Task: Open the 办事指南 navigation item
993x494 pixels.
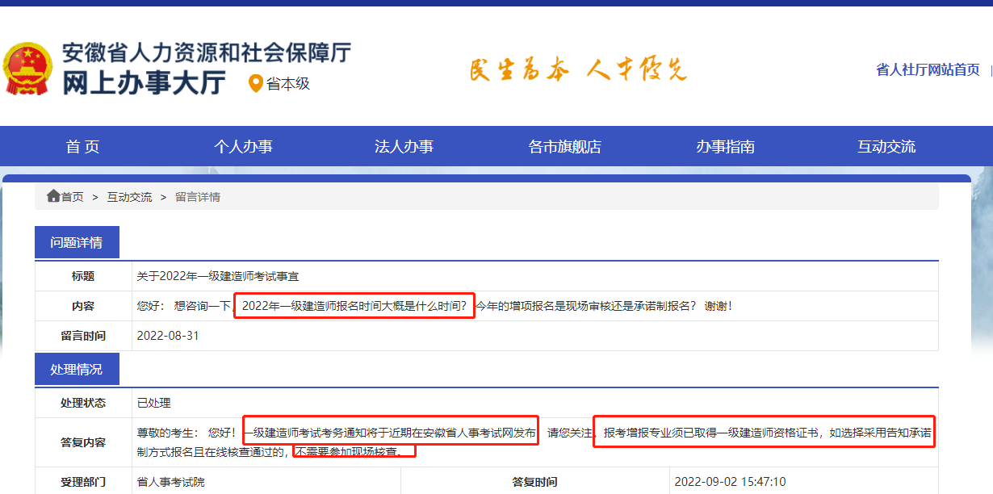Action: coord(725,147)
